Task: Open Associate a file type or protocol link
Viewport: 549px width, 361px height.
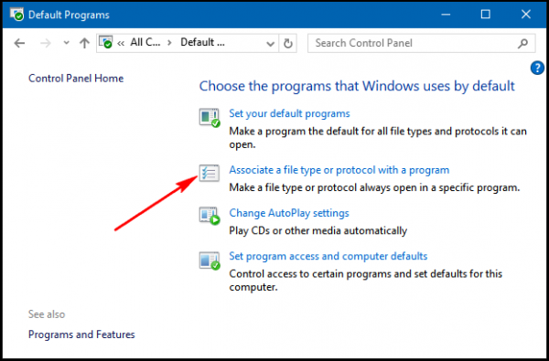Action: tap(339, 170)
